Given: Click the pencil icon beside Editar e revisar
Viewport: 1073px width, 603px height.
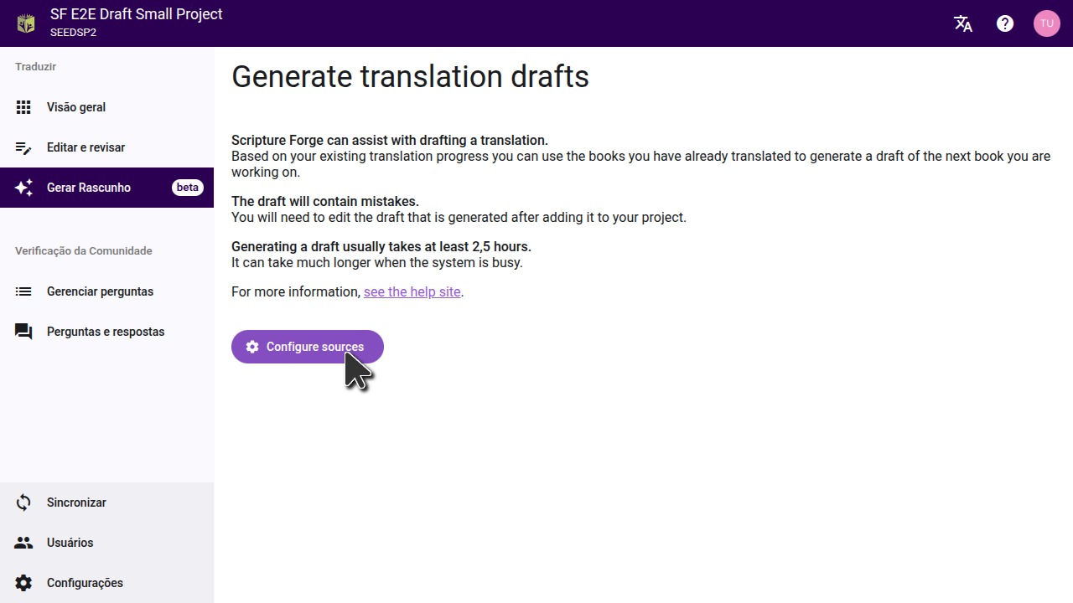Looking at the screenshot, I should point(23,147).
